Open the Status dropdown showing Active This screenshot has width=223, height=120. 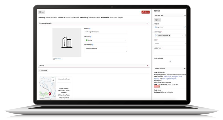coord(106,40)
